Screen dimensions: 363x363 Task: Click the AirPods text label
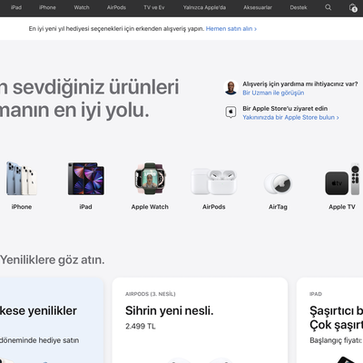click(x=214, y=207)
